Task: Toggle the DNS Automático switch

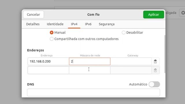Action: [154, 84]
